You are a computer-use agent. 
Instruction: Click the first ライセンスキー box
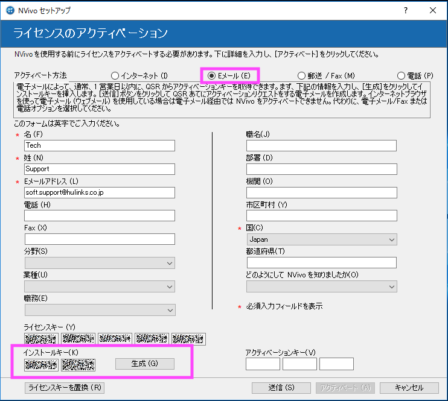(41, 339)
